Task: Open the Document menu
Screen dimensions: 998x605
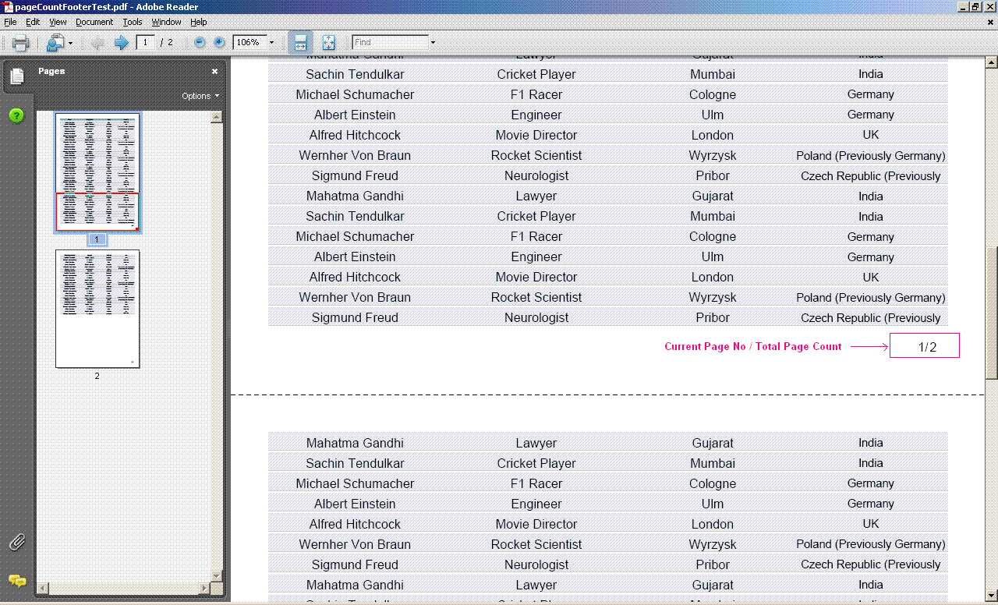Action: click(94, 22)
